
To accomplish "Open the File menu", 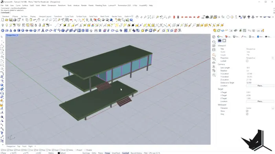I will click(2, 5).
